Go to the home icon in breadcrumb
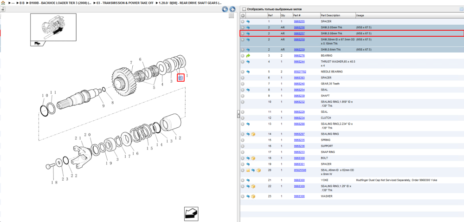Screen dimensions: 464x222 [x=3, y=3]
